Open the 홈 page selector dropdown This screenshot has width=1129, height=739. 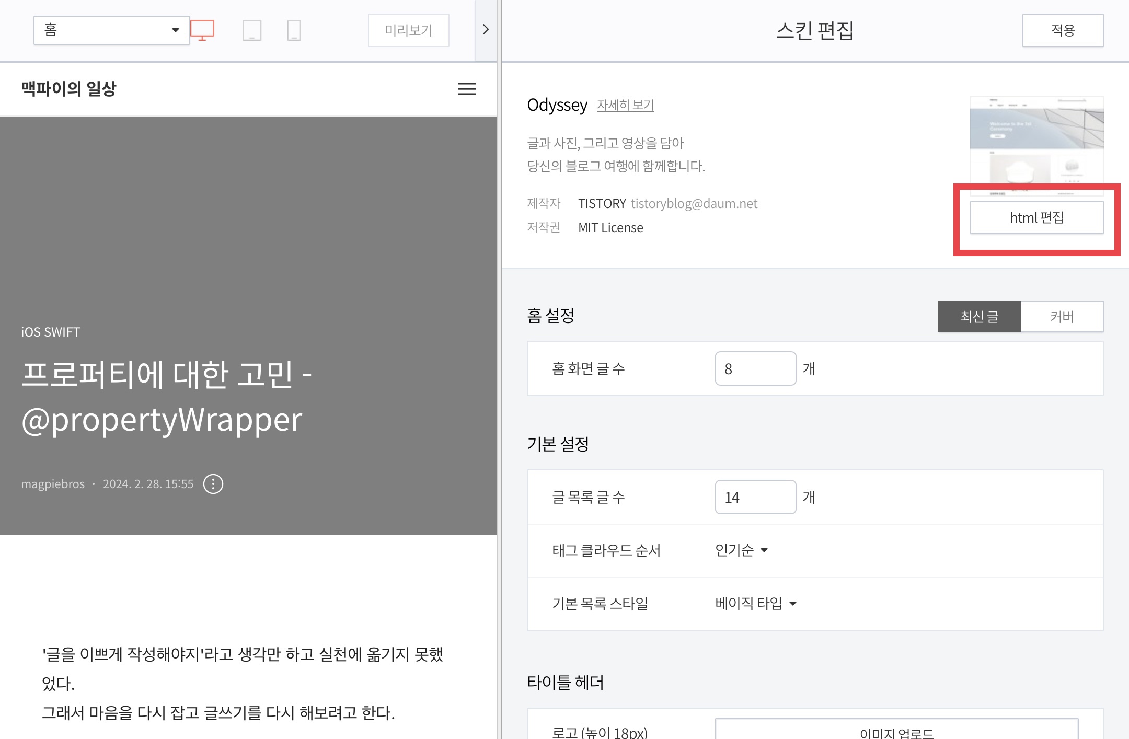coord(112,30)
